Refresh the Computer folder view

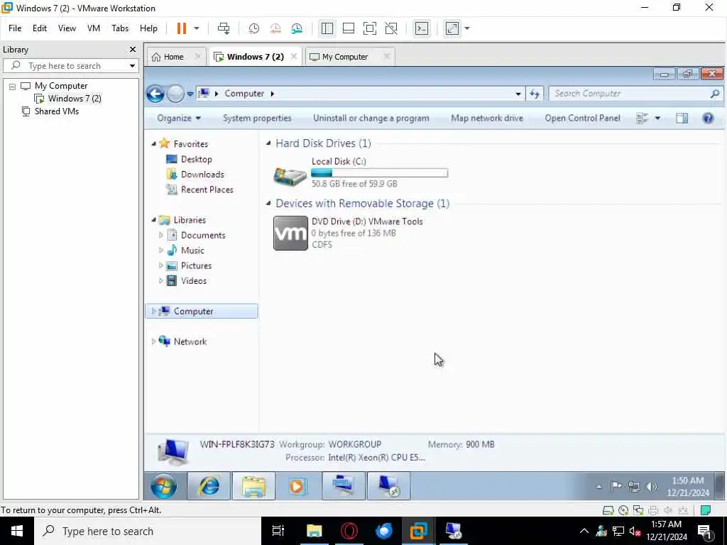point(535,94)
